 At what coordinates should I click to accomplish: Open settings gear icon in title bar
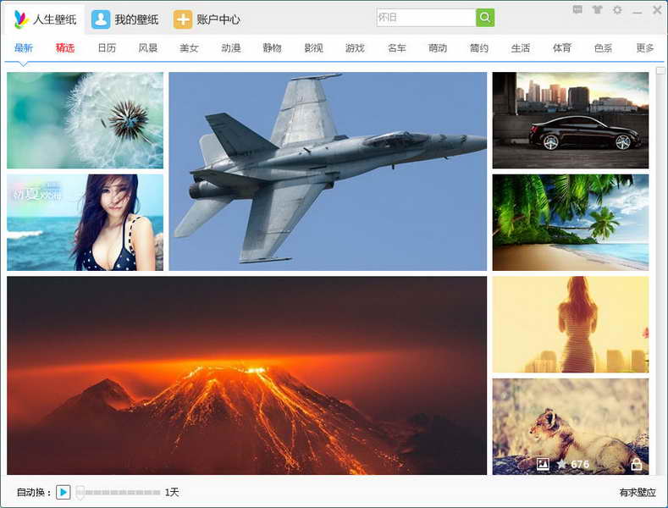[x=617, y=10]
